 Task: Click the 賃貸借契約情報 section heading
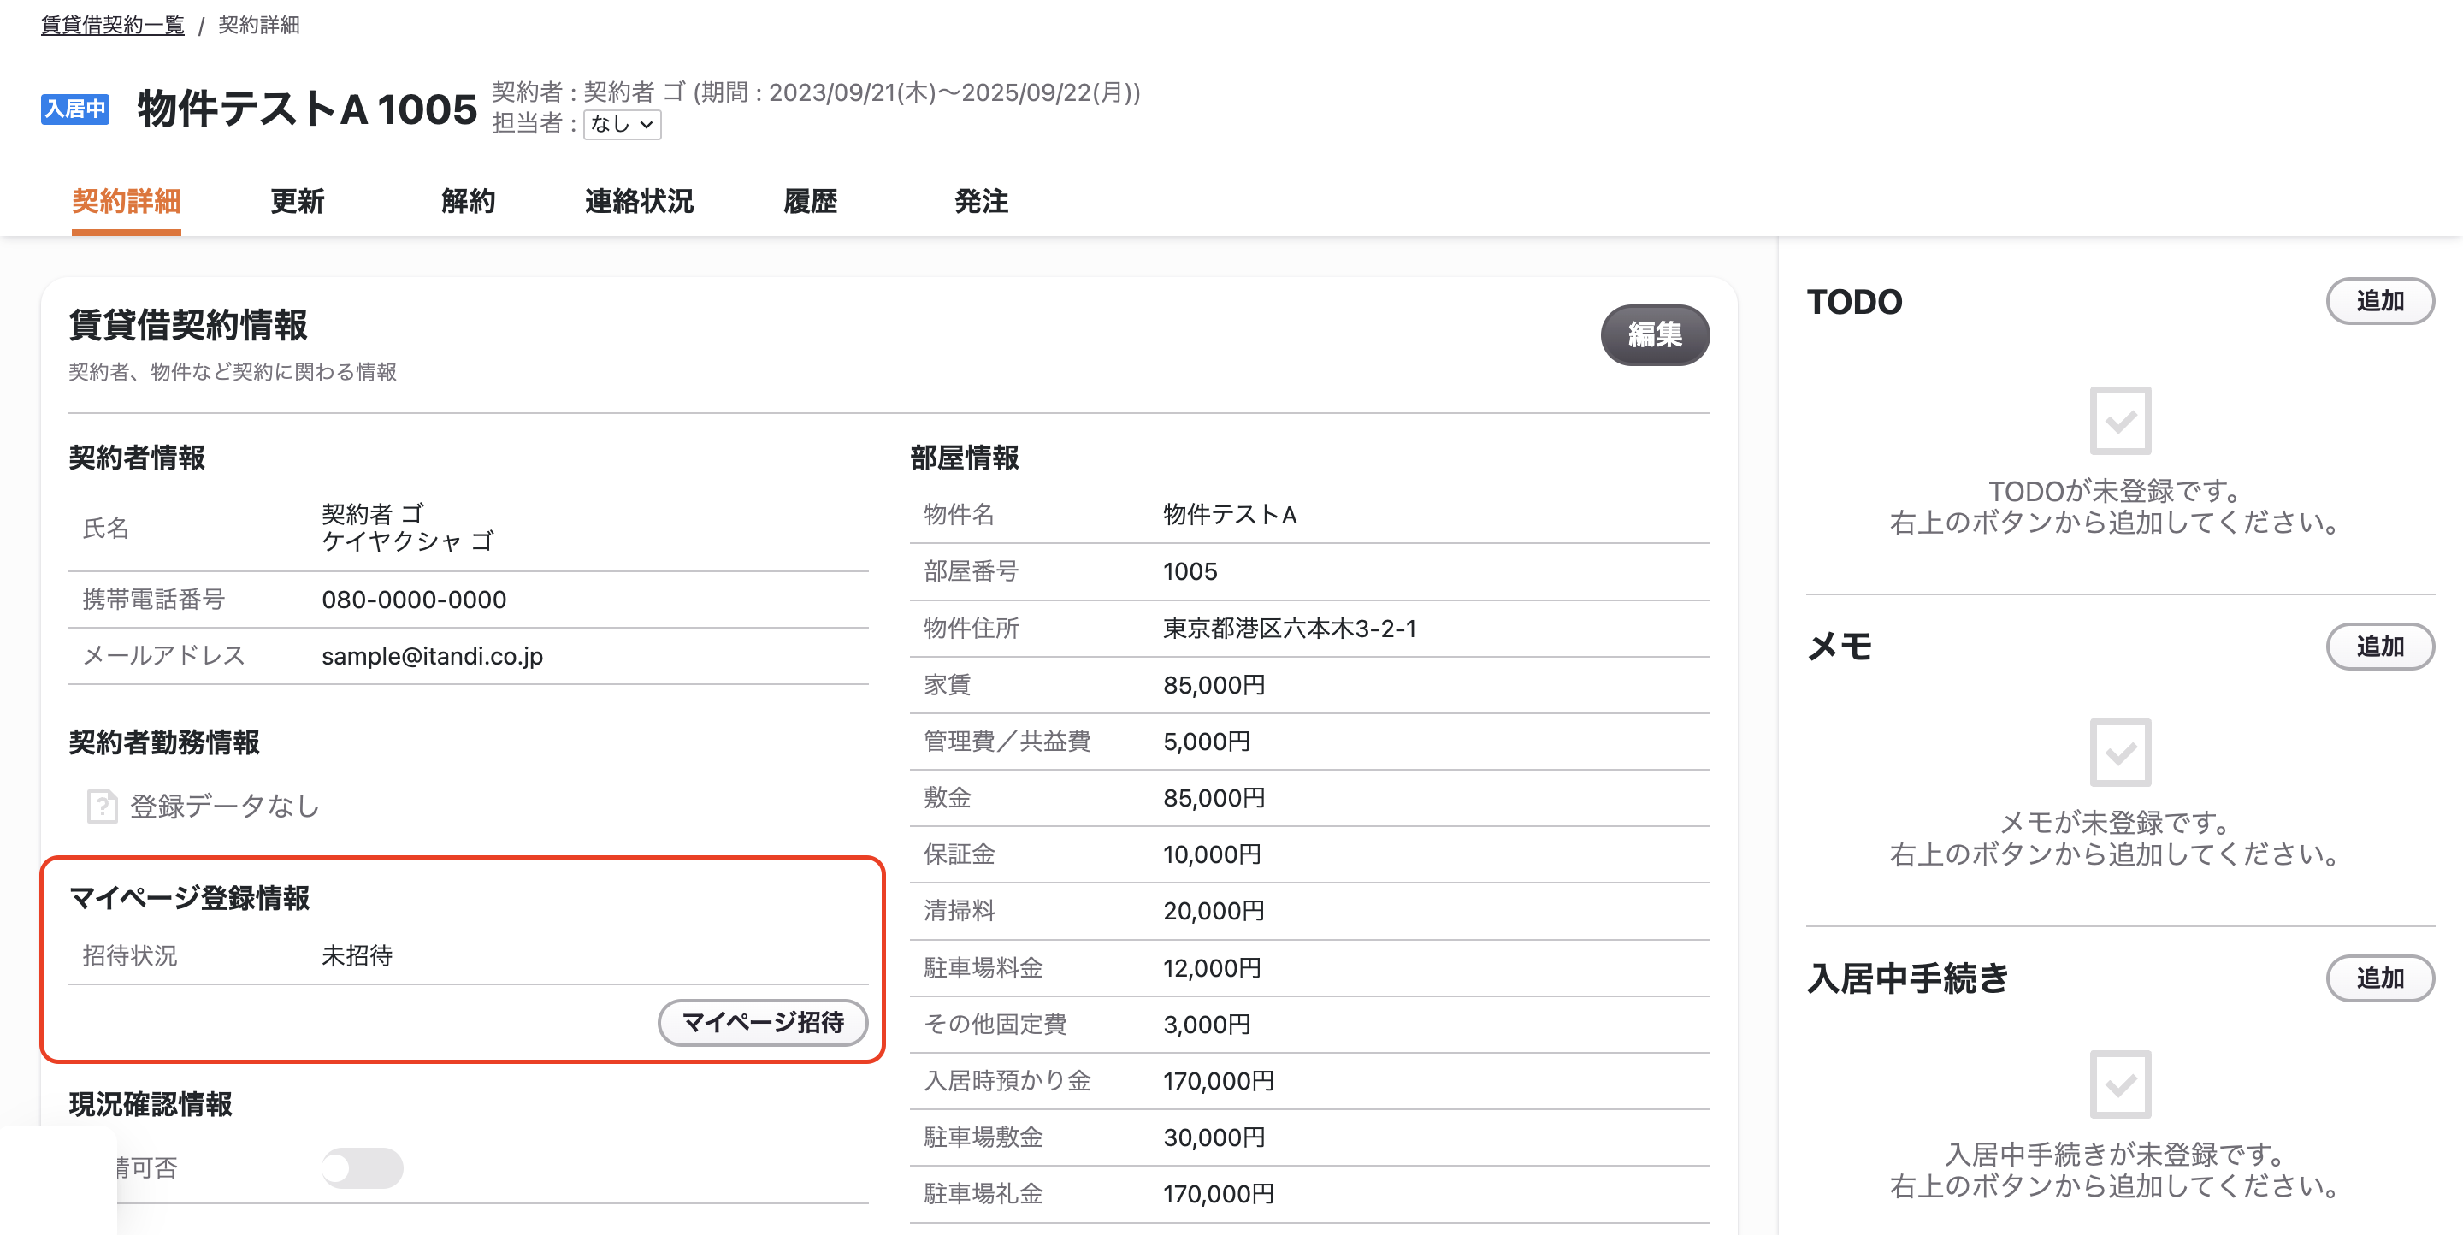187,324
